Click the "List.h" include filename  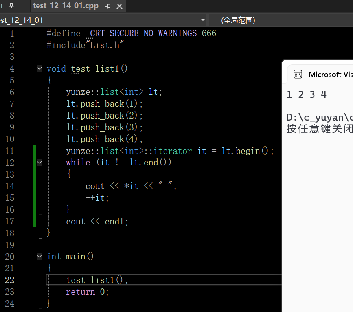point(105,45)
